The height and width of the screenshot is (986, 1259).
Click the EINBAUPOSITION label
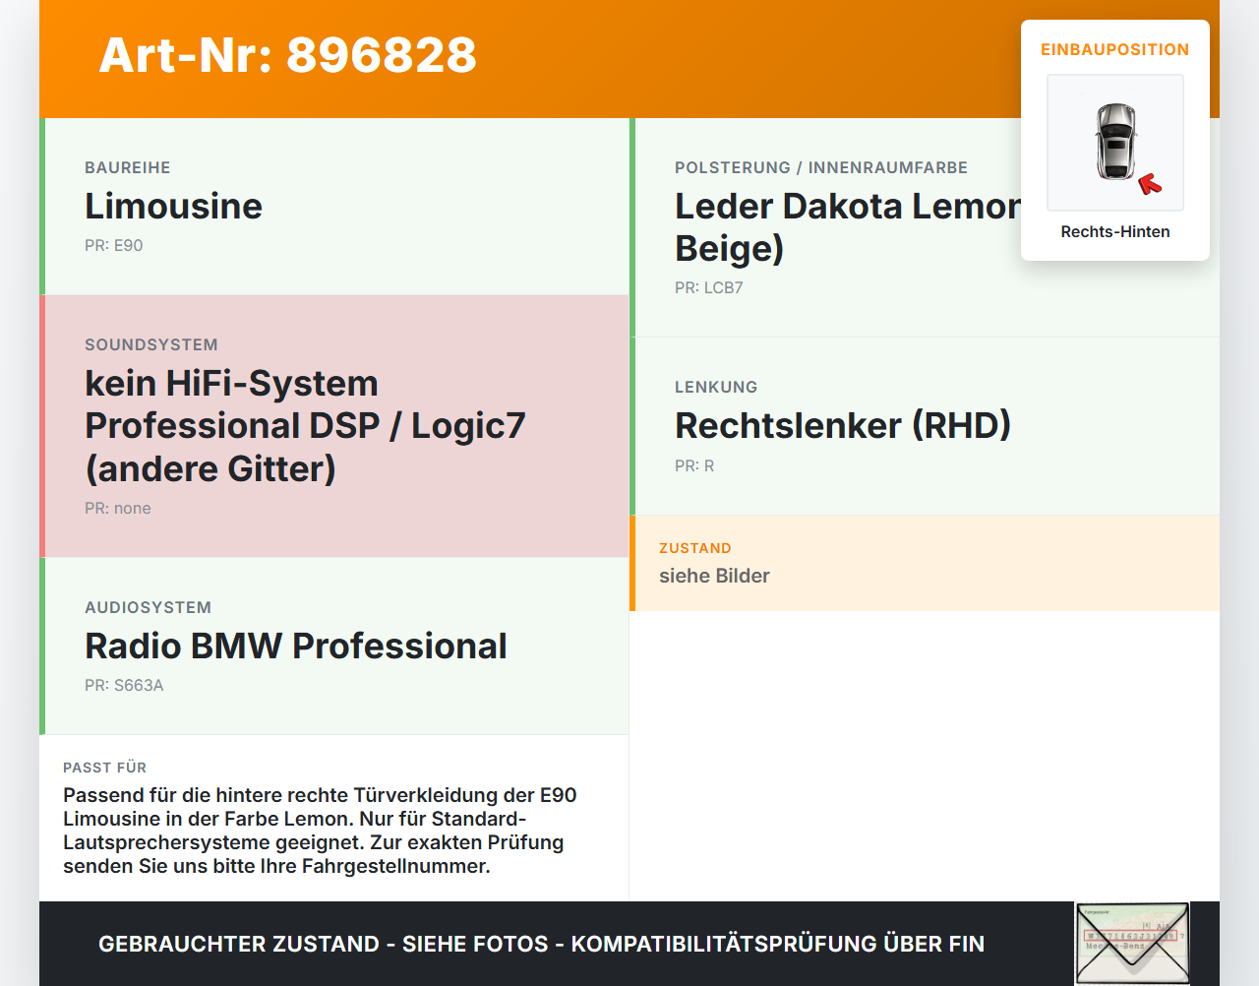[x=1115, y=49]
